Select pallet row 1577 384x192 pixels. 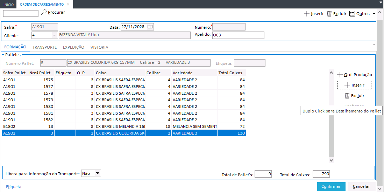[x=124, y=86]
